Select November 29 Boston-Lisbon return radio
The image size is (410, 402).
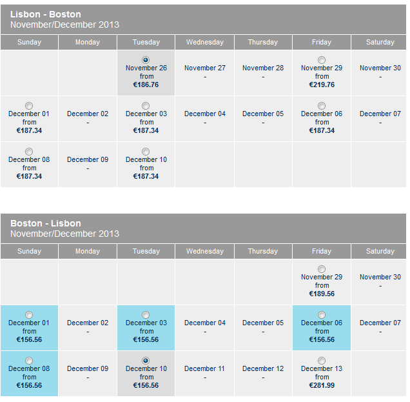[x=321, y=269]
